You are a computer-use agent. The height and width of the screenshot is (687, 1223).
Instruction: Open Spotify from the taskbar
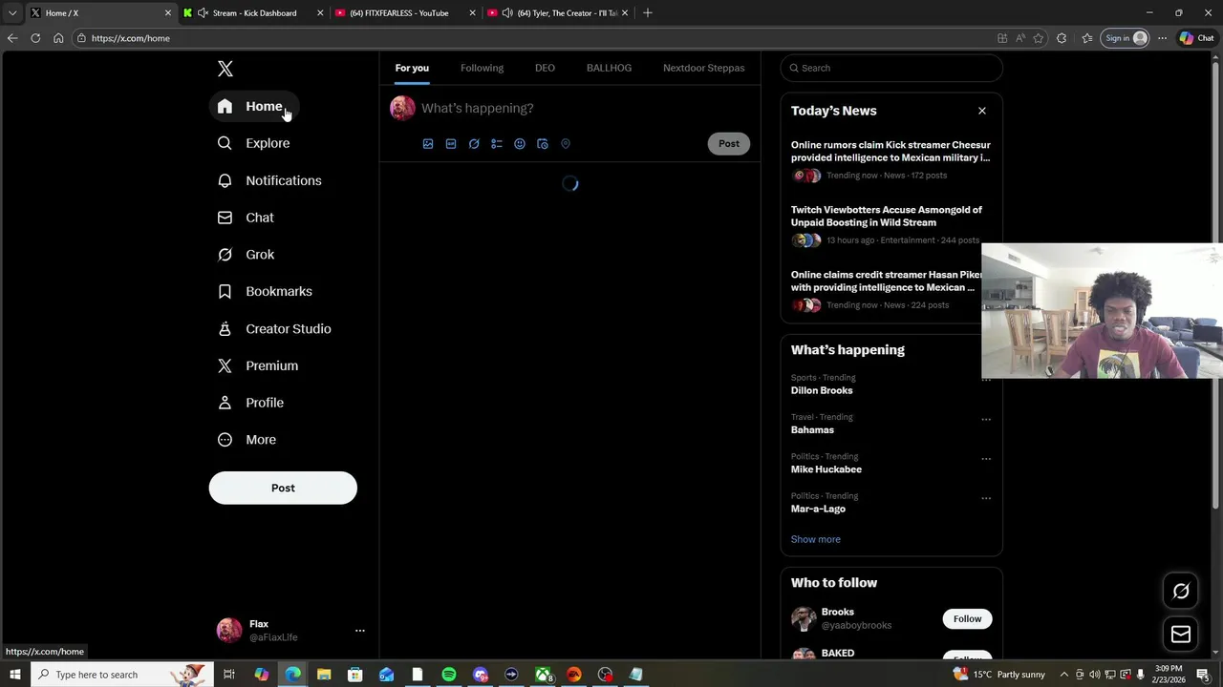(x=449, y=675)
